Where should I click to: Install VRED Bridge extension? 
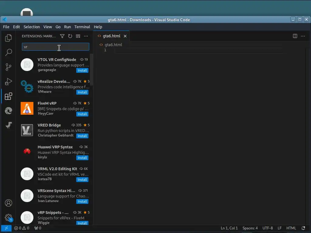tap(82, 136)
